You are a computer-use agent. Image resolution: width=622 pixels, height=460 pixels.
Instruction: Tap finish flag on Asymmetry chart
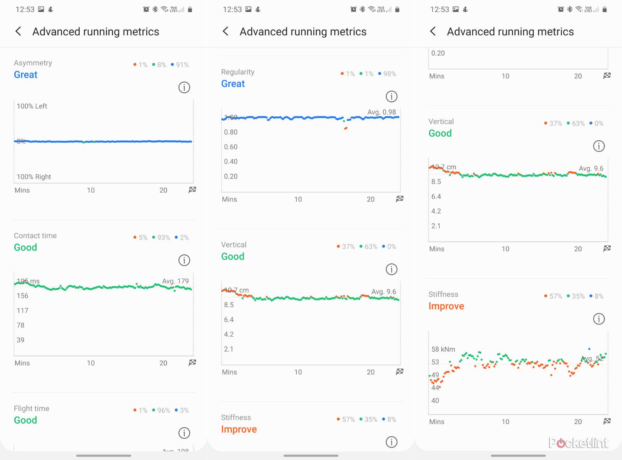coord(192,190)
